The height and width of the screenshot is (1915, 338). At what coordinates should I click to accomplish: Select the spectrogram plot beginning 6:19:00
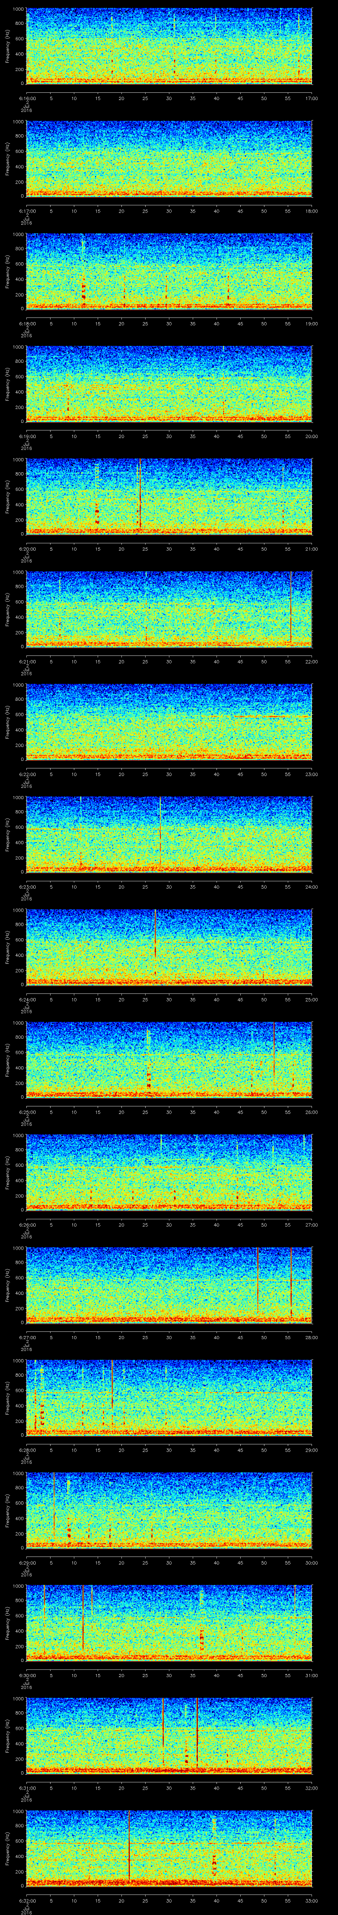(169, 384)
